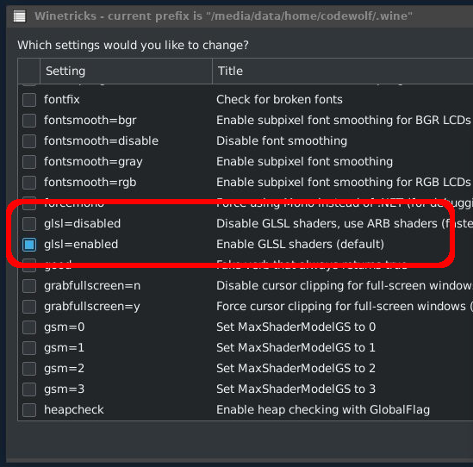
Task: Select the 'Set MaxShaderModelGS to 2' row
Action: coord(246,369)
